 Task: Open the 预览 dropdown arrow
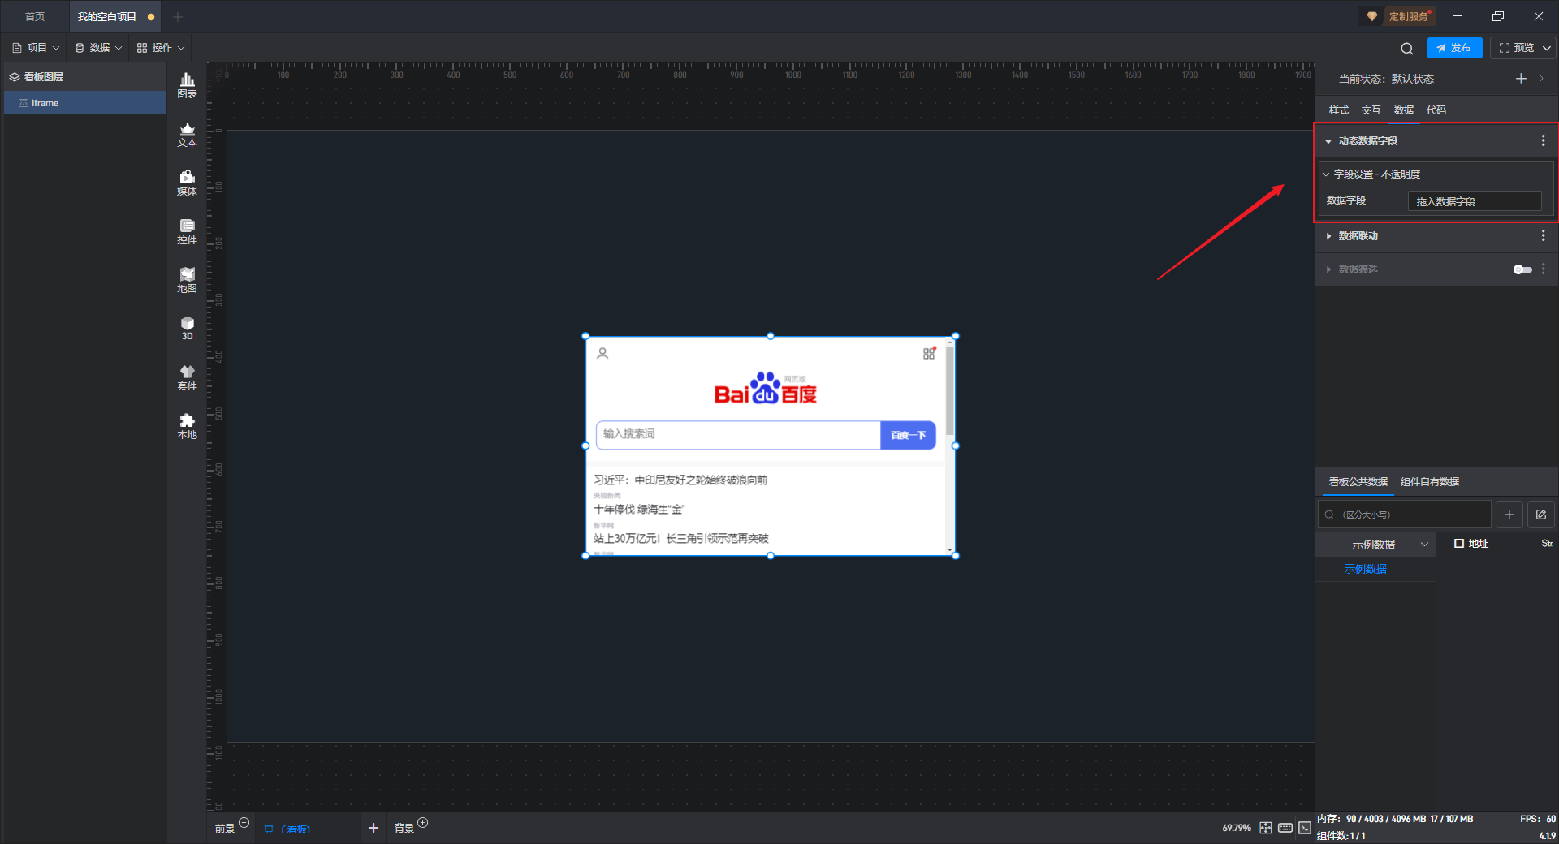(x=1547, y=48)
